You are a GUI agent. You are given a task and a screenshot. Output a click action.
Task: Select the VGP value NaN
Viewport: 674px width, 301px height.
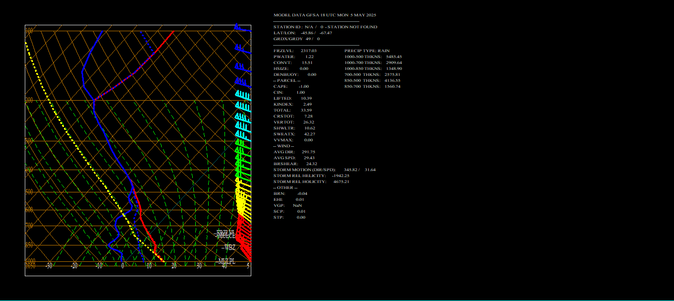pyautogui.click(x=297, y=205)
